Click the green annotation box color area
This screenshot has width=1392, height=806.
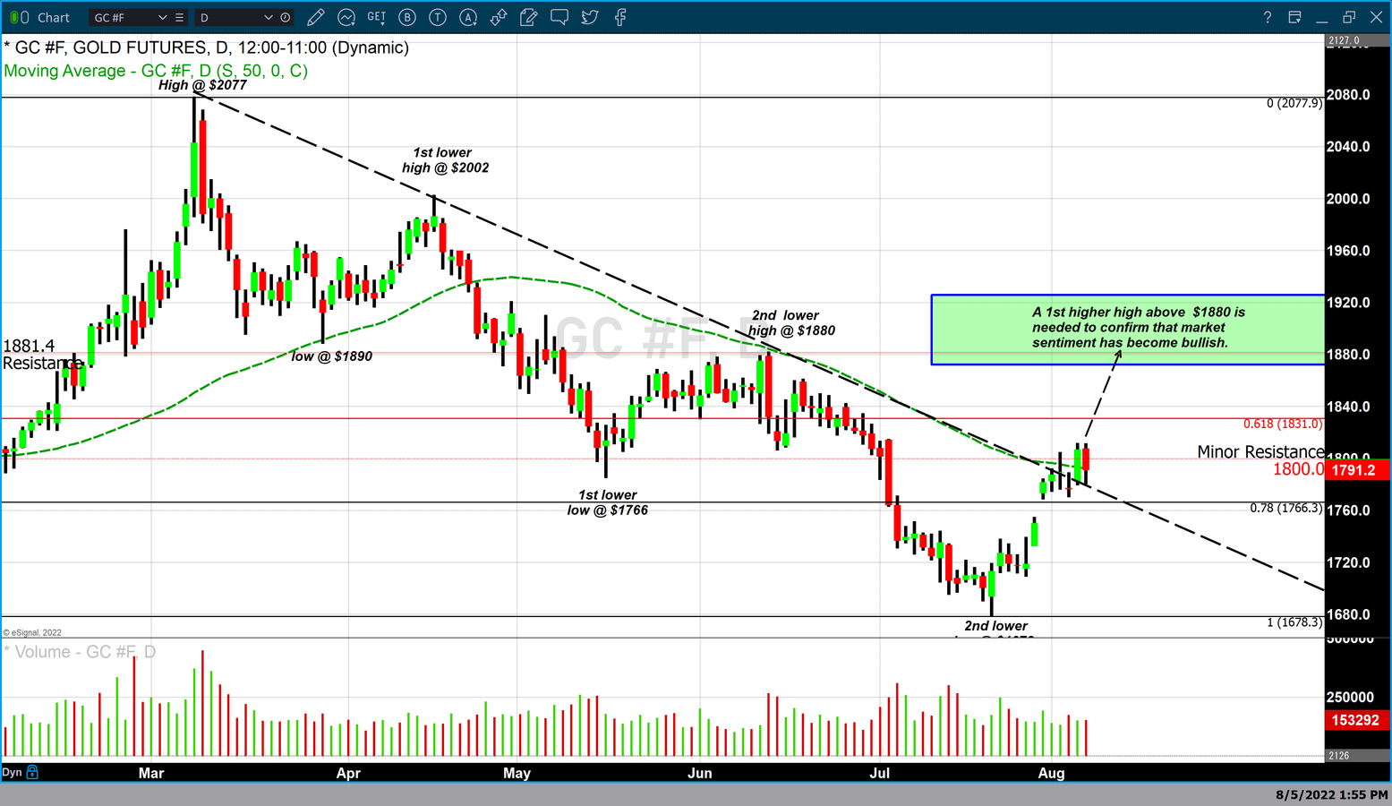985,330
